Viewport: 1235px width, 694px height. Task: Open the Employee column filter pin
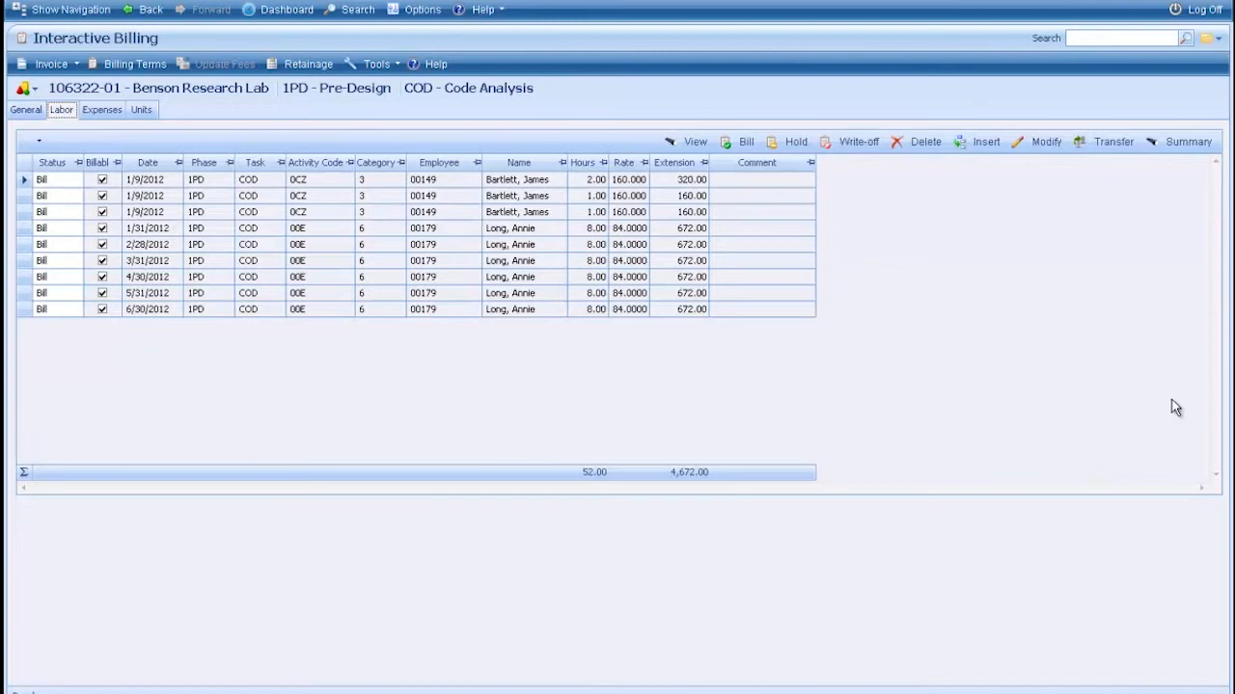(x=477, y=163)
